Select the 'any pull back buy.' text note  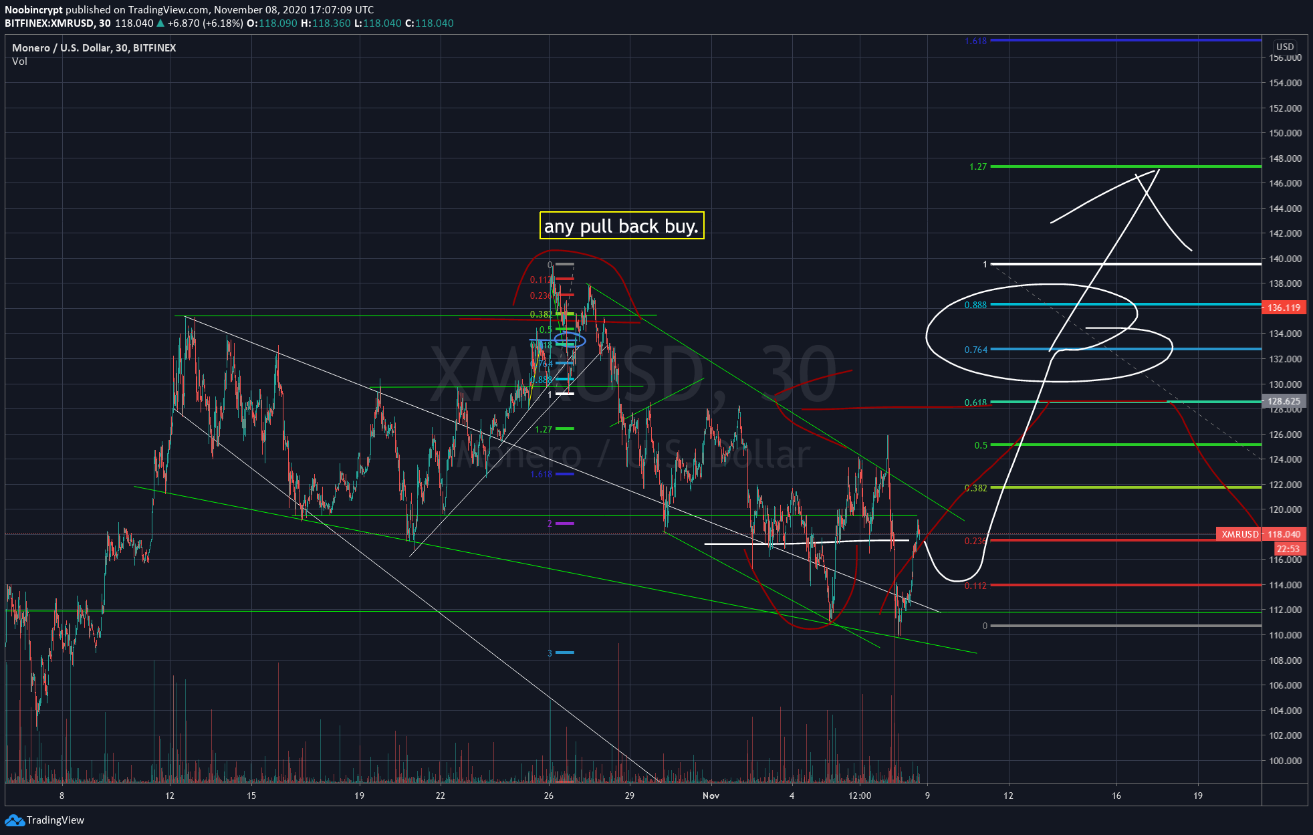click(622, 226)
